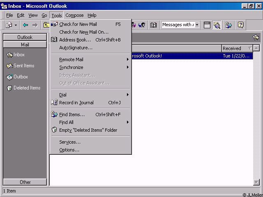Click the Inbox icon in folder banner
Image resolution: width=263 pixels, height=197 pixels.
(x=256, y=37)
